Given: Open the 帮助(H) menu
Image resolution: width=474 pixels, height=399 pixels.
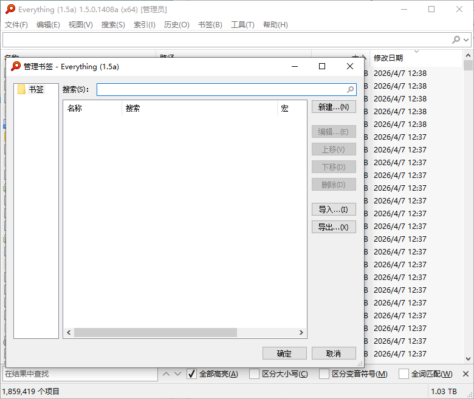Looking at the screenshot, I should [x=275, y=25].
